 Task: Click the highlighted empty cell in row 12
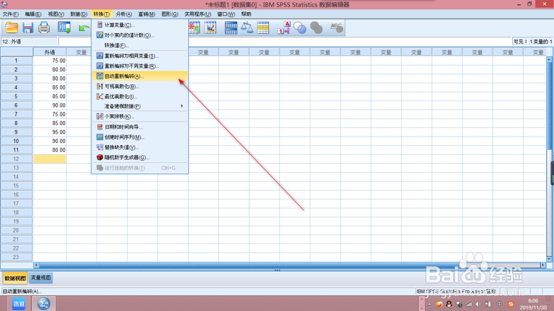[50, 159]
